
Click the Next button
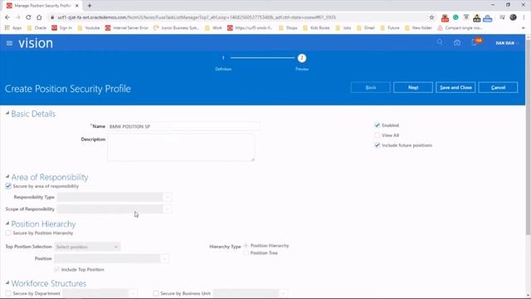click(x=413, y=87)
